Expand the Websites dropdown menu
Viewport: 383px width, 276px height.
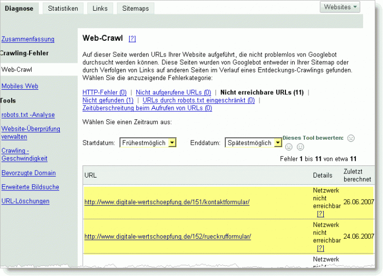coord(341,7)
